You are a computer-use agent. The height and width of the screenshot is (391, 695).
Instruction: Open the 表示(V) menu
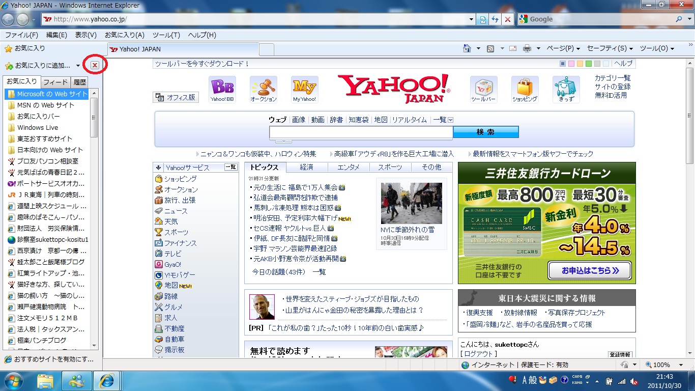(x=86, y=35)
